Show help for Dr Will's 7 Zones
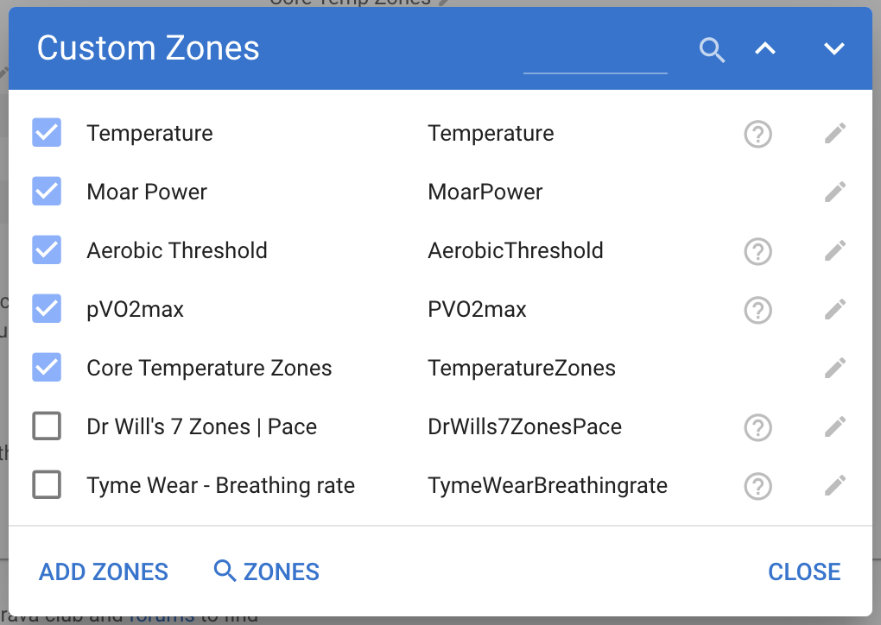This screenshot has width=881, height=625. tap(757, 426)
